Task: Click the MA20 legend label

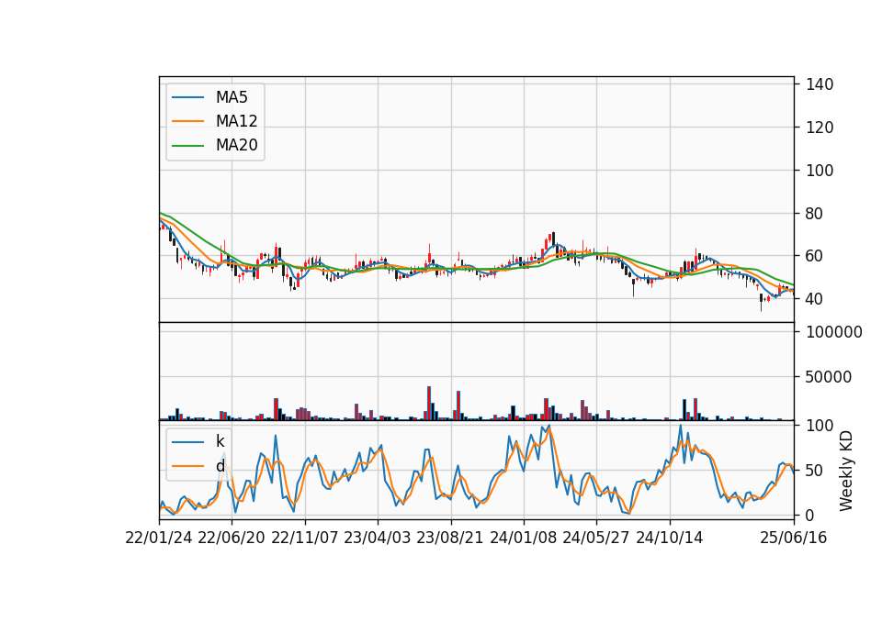Action: 236,145
